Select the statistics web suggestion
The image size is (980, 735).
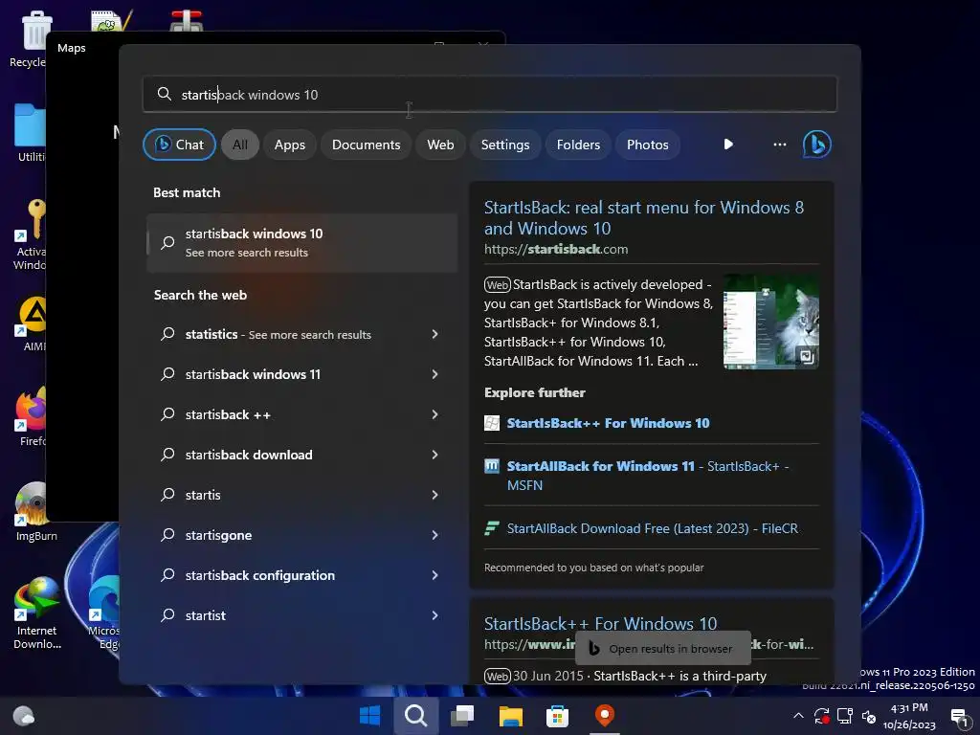coord(278,334)
